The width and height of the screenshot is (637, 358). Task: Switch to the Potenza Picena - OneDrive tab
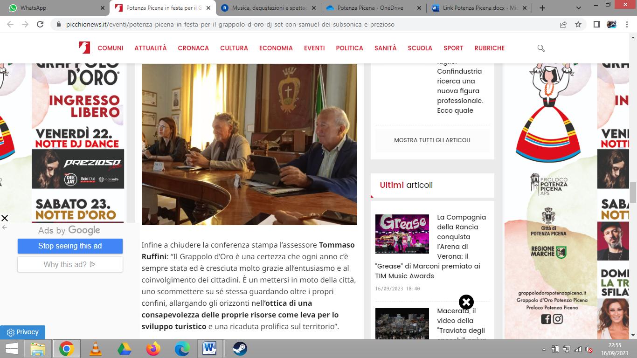(x=374, y=8)
